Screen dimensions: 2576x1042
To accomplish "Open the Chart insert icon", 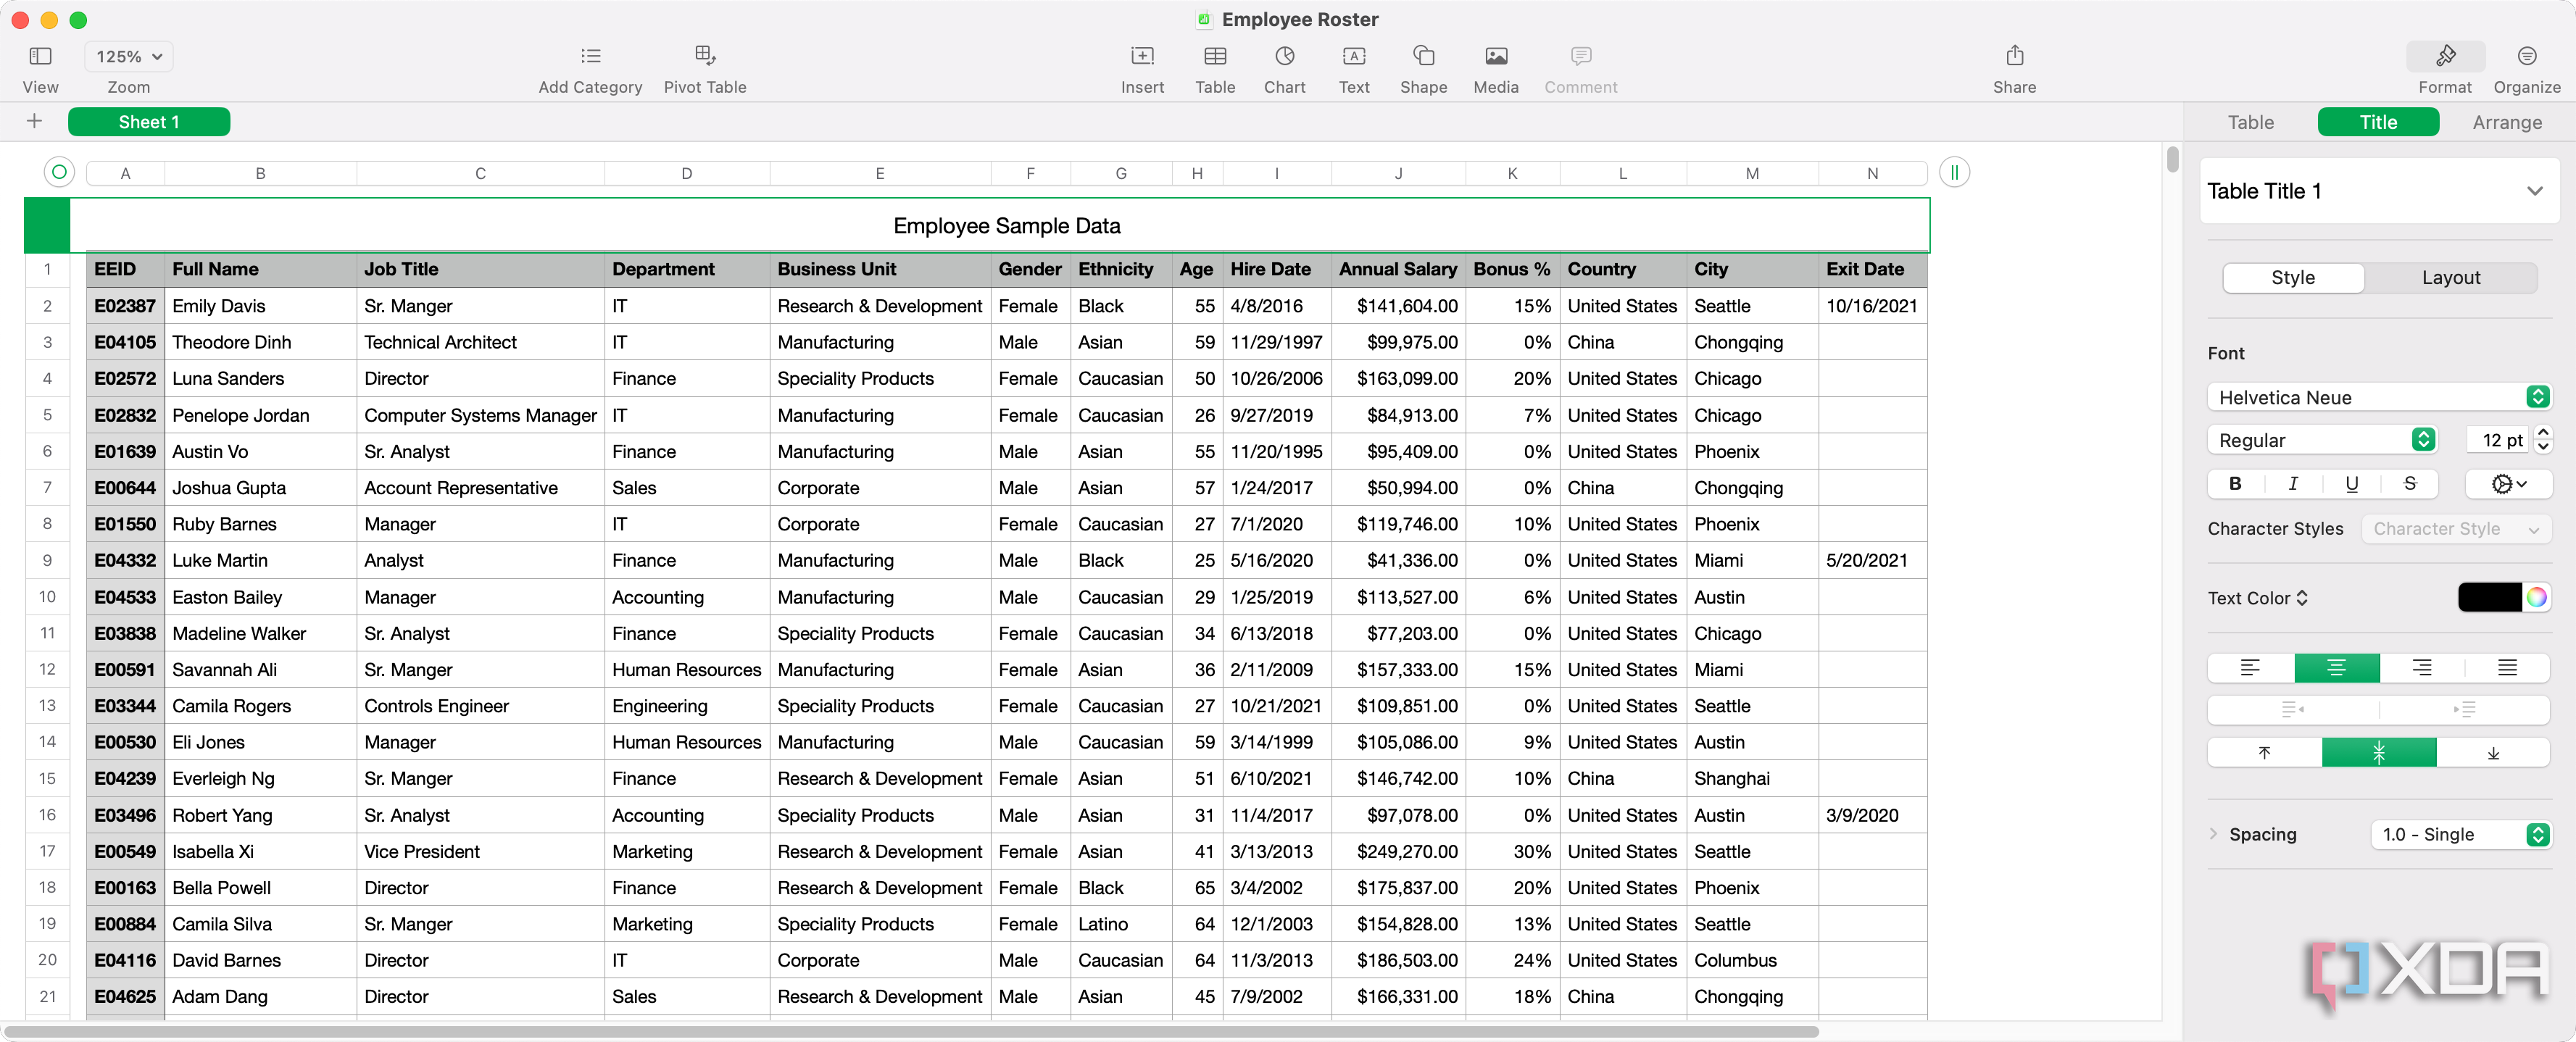I will coord(1284,56).
